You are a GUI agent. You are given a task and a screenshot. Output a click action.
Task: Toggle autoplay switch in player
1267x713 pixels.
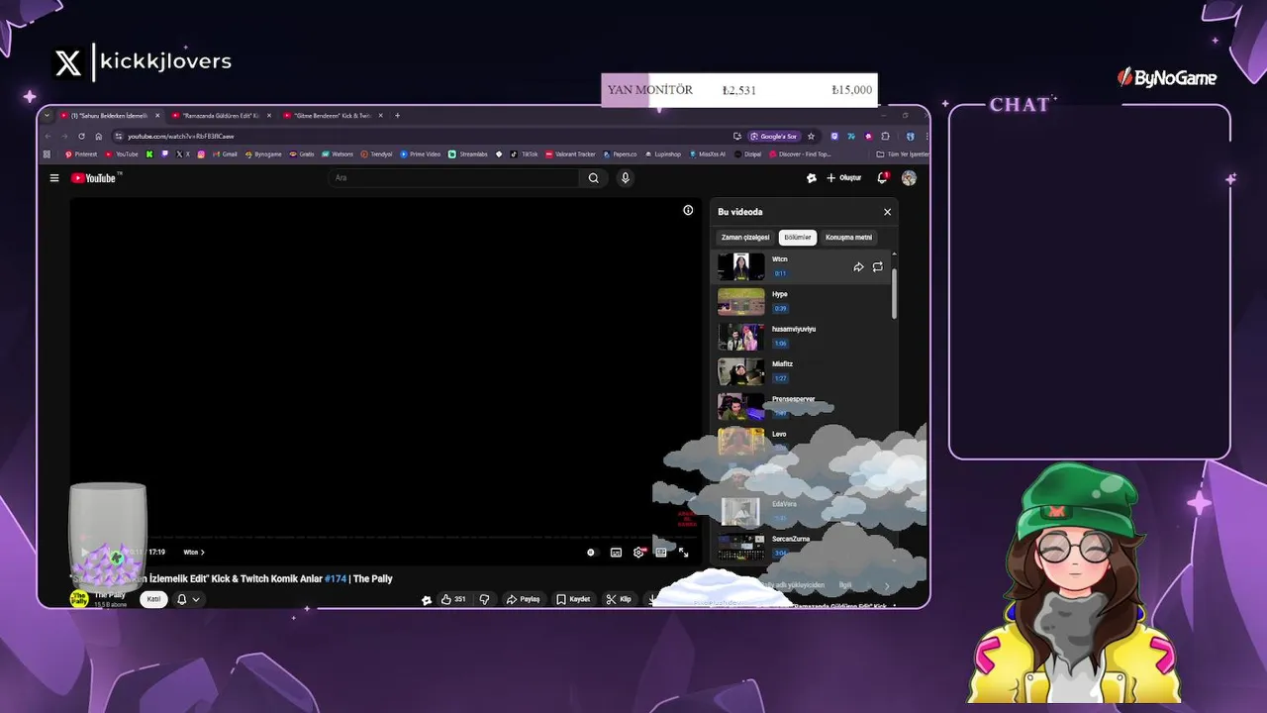click(591, 553)
